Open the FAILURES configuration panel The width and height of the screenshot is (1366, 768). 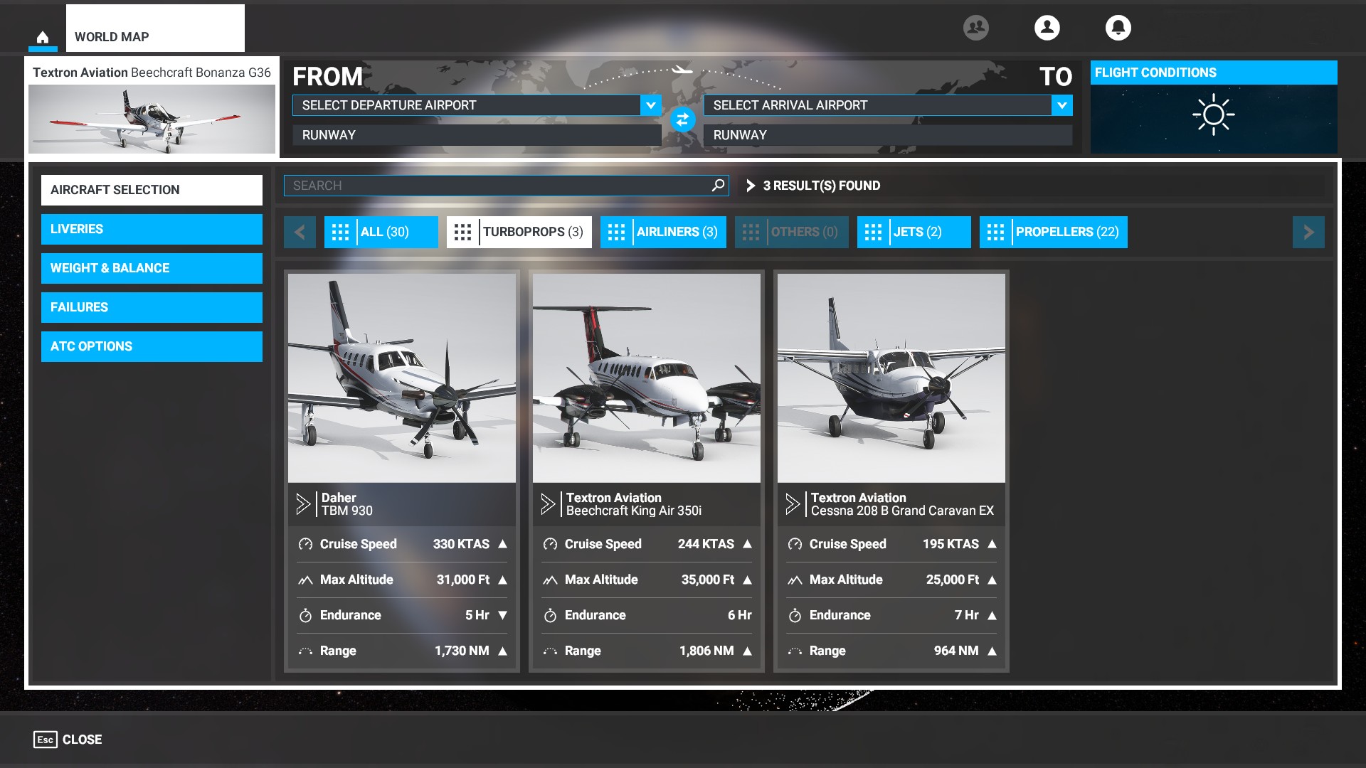[x=151, y=306]
